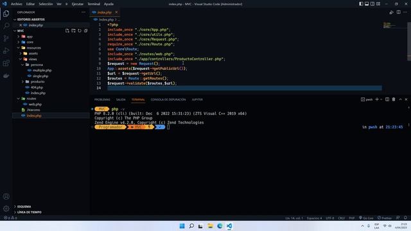The width and height of the screenshot is (411, 231).
Task: Open editor more actions menu
Action: [x=405, y=12]
